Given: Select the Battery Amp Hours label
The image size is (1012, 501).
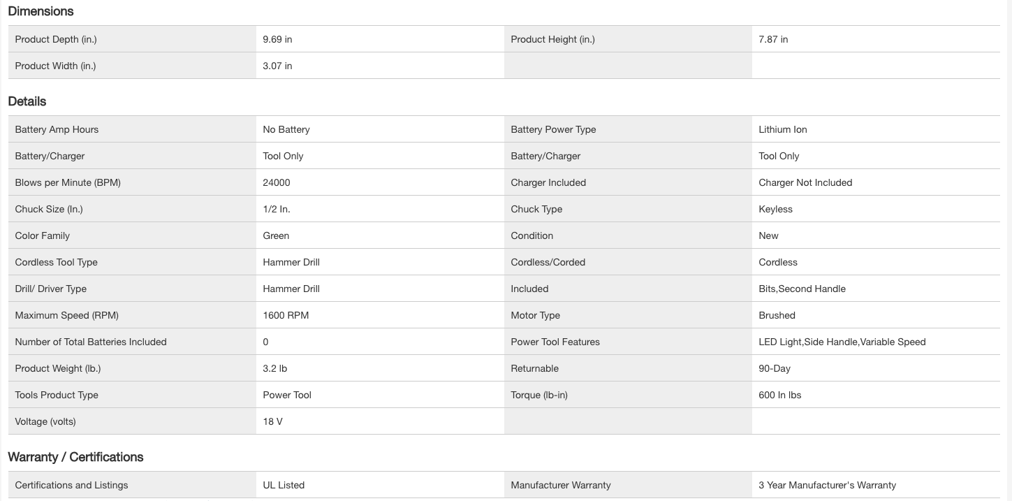Looking at the screenshot, I should (57, 130).
